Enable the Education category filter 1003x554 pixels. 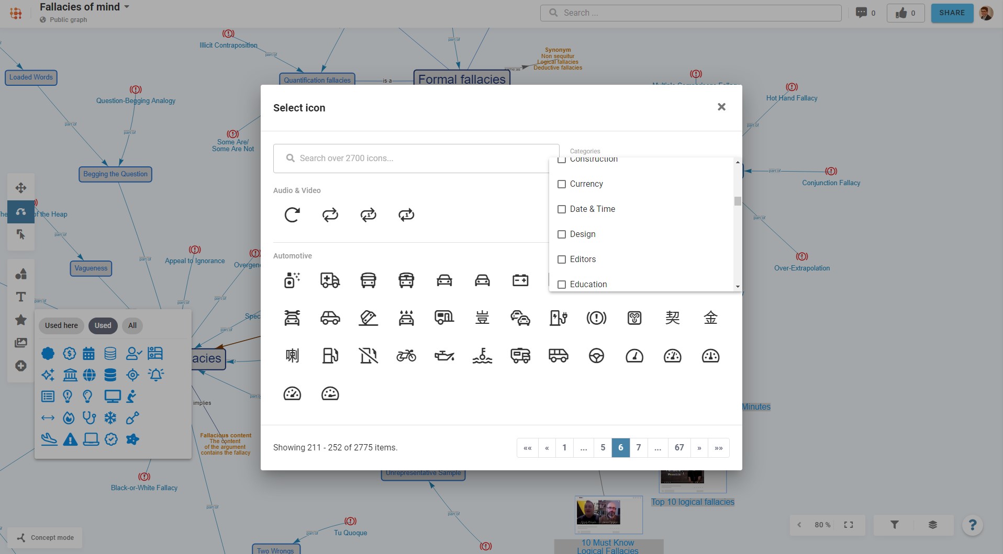click(x=562, y=284)
